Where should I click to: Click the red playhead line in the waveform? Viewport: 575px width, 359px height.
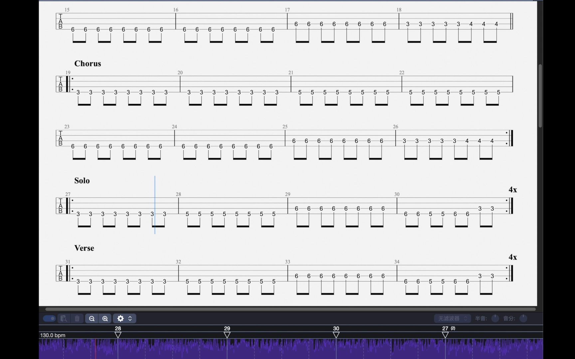(96, 349)
